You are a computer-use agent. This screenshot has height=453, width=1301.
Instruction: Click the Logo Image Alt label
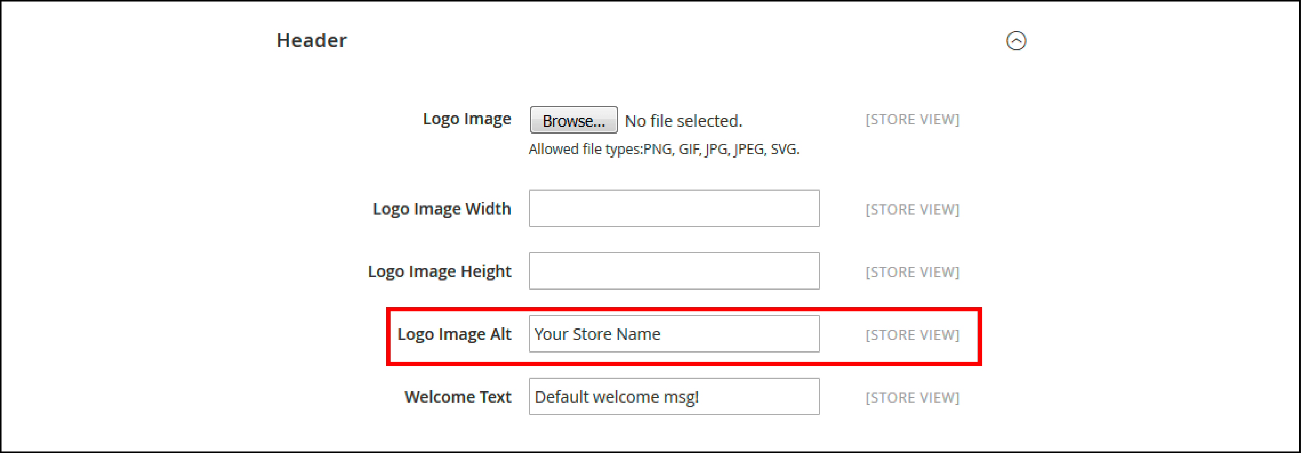[454, 334]
